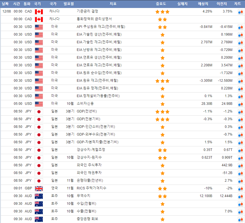Open chart icon for 소비자신용 row

[x=240, y=104]
